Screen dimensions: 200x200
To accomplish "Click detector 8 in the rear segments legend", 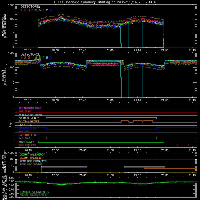I will pyautogui.click(x=47, y=58).
